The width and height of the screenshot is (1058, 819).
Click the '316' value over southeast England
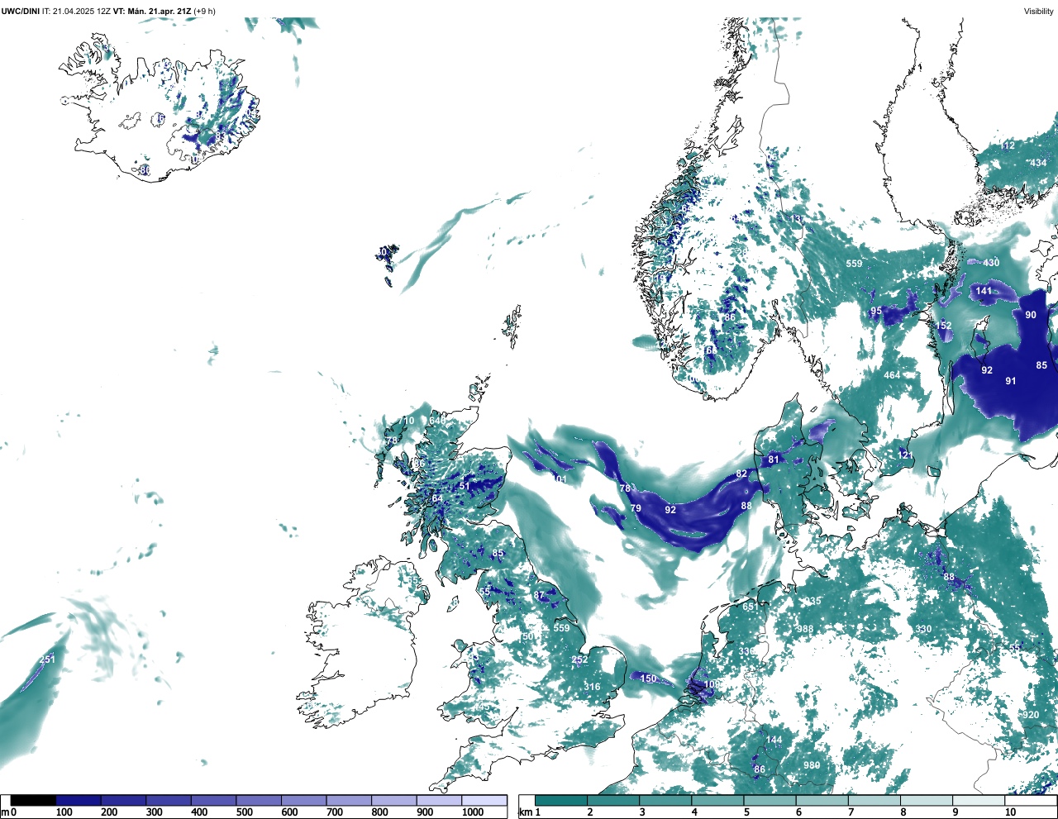(x=592, y=687)
